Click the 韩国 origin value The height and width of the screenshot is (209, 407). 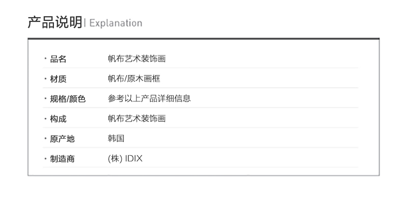(116, 138)
